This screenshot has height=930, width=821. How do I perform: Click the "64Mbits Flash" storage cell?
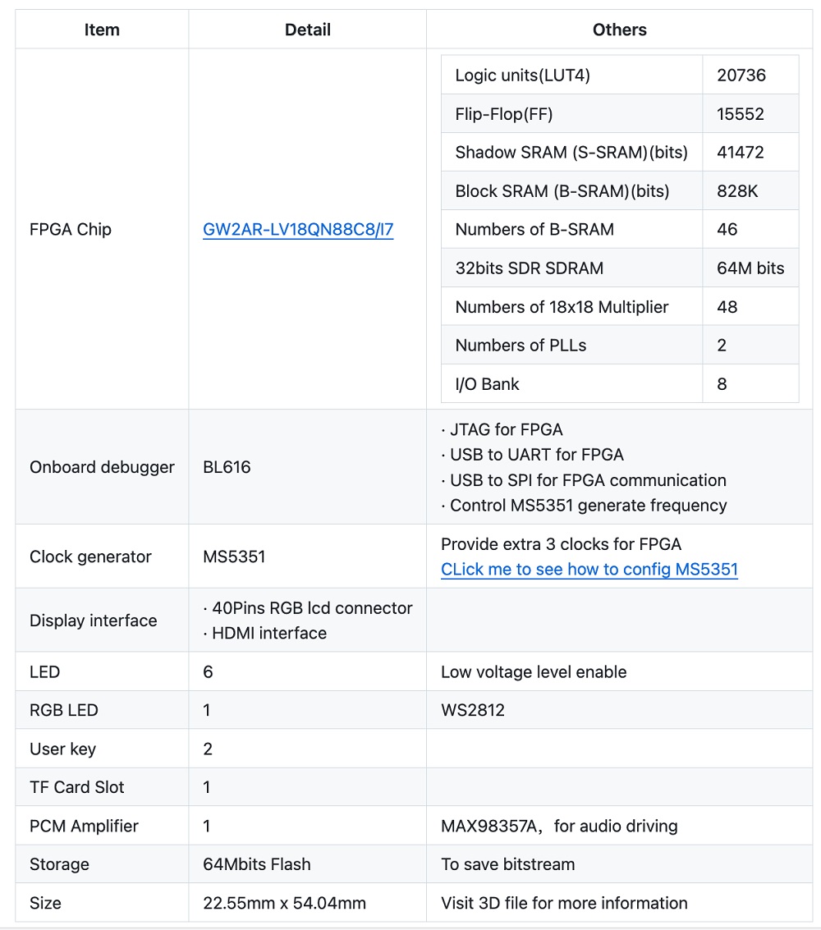click(257, 864)
